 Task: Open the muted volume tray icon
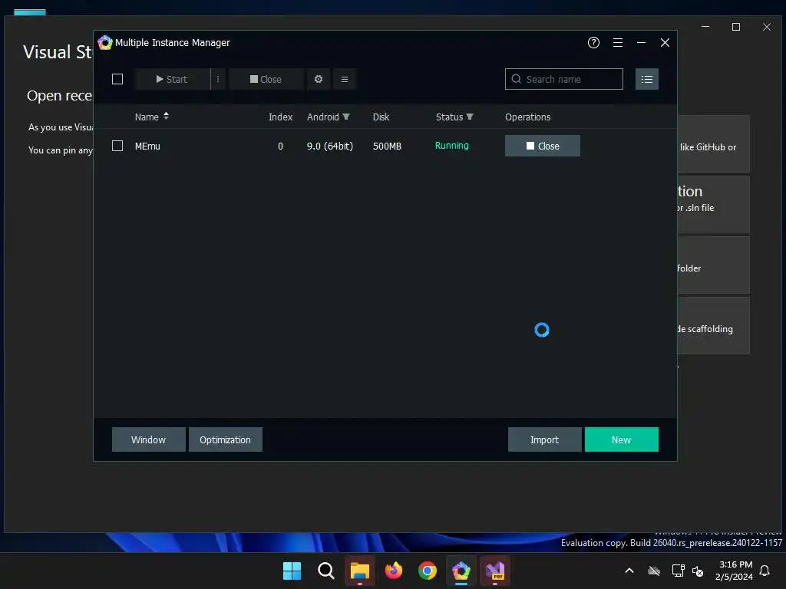[x=697, y=571]
